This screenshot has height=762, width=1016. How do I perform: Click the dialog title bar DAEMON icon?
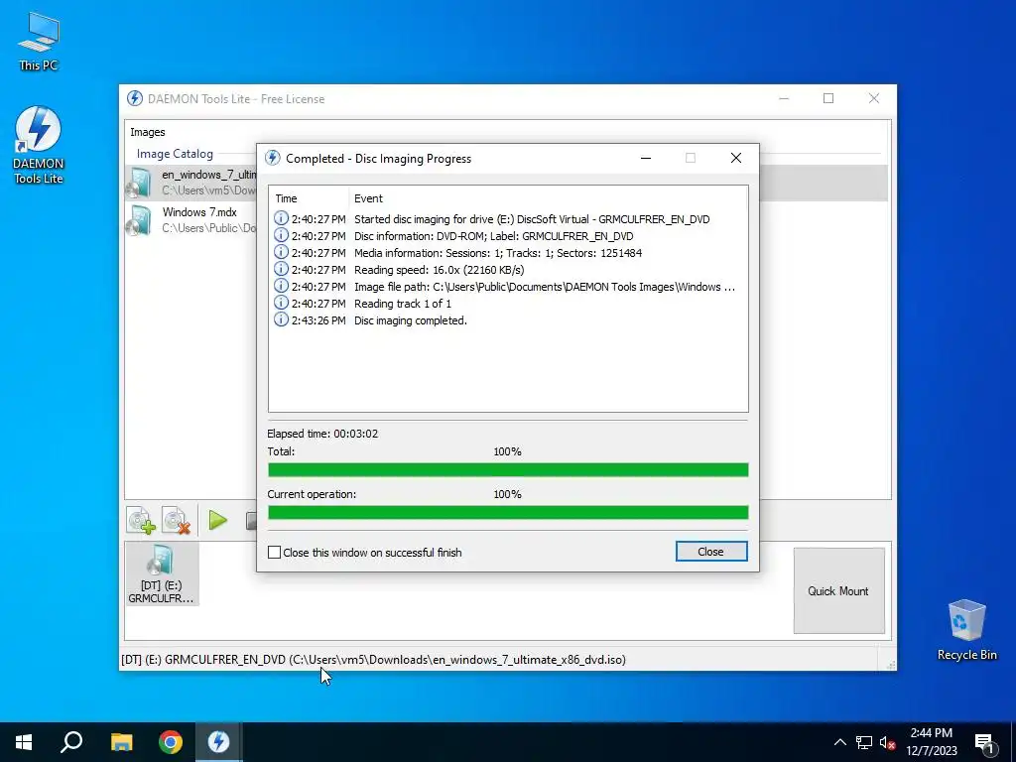273,158
